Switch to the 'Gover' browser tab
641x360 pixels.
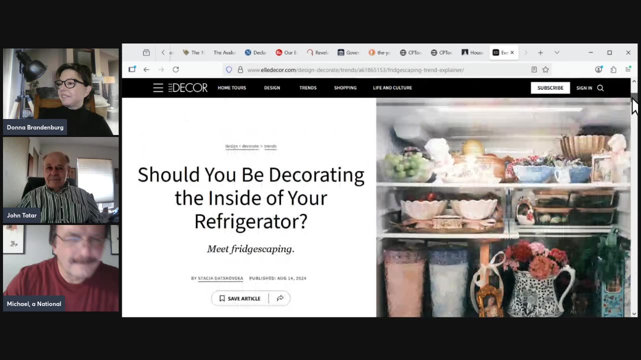pos(349,52)
